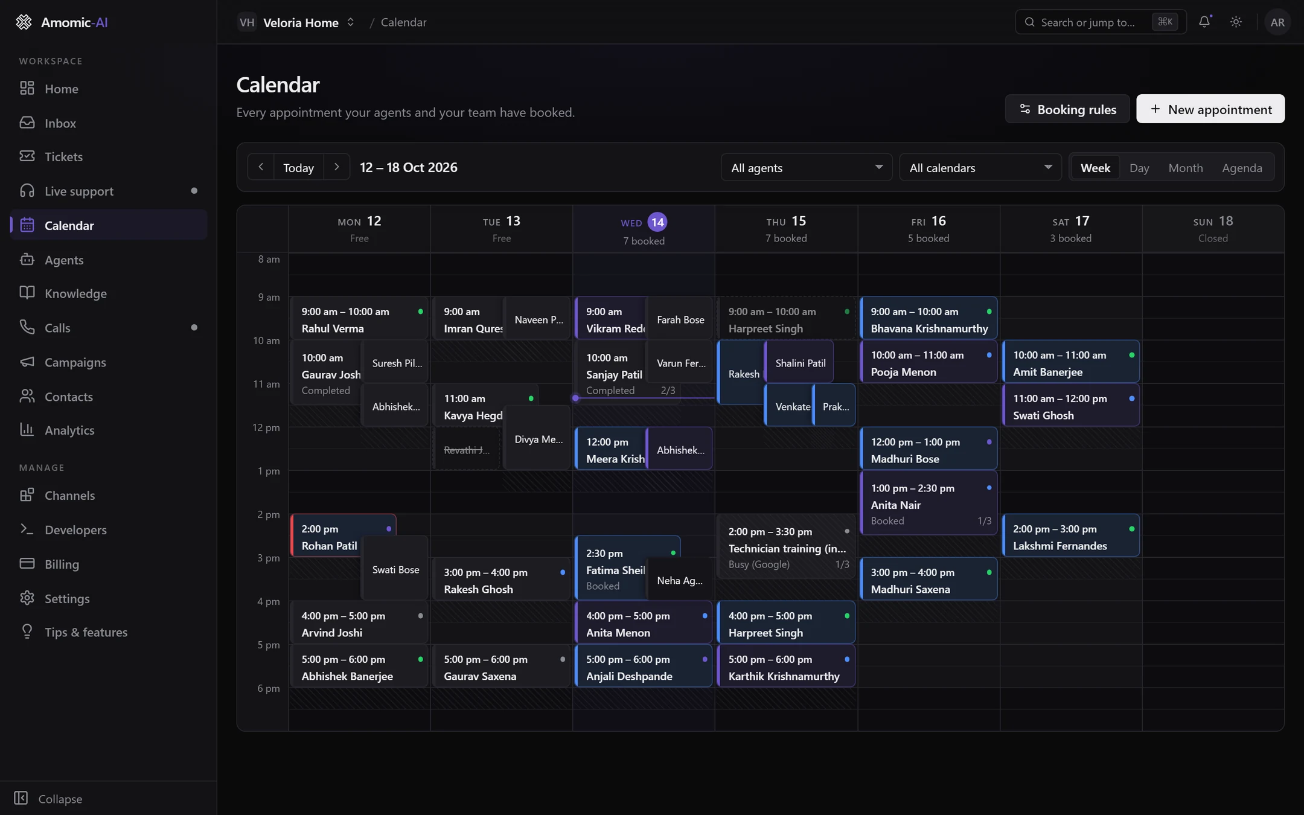1304x815 pixels.
Task: Open Swati Ghosh's 11:00 am appointment
Action: (1071, 405)
